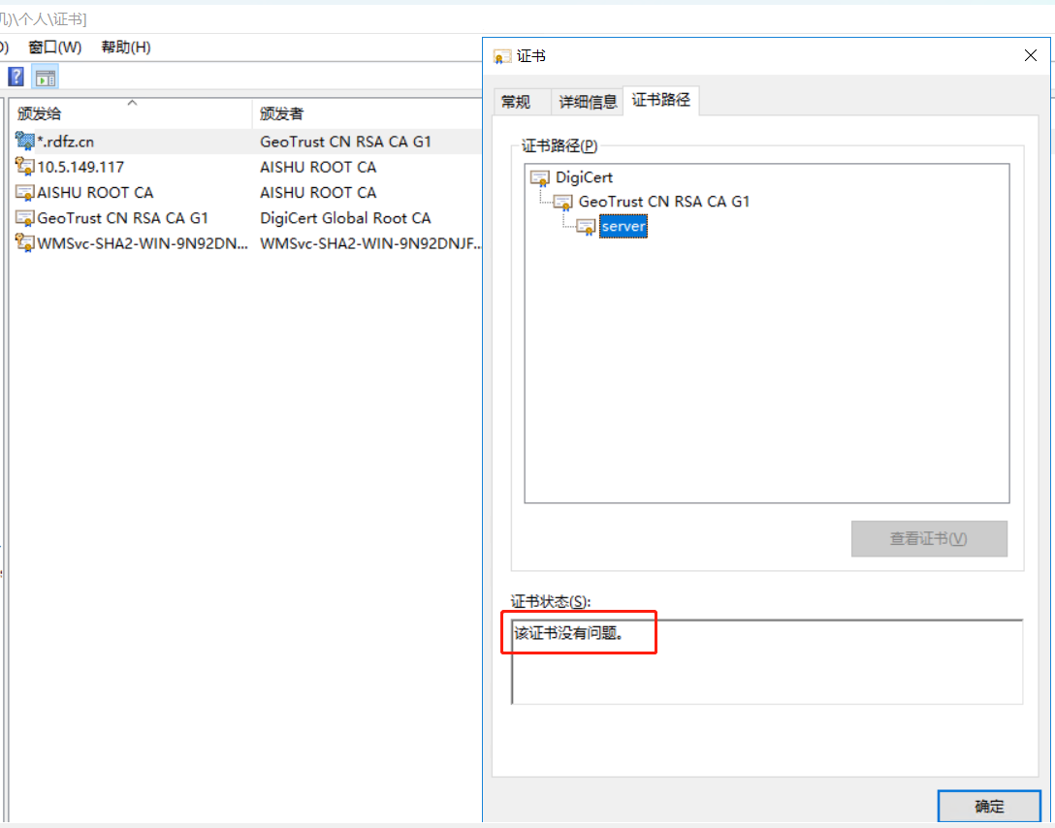This screenshot has width=1055, height=828.
Task: Select the 证书路径 tab
Action: pyautogui.click(x=660, y=100)
